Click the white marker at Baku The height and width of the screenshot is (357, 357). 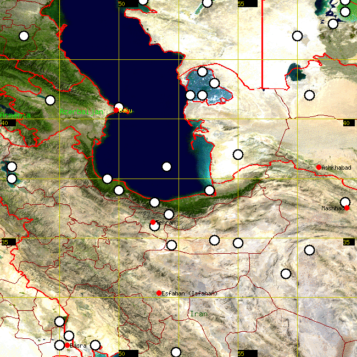point(119,107)
